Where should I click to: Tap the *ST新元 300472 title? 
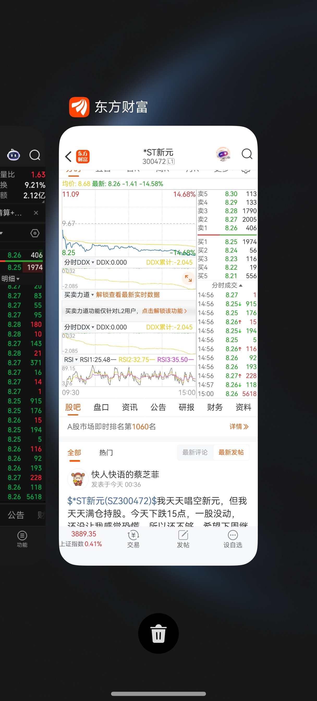[x=158, y=156]
